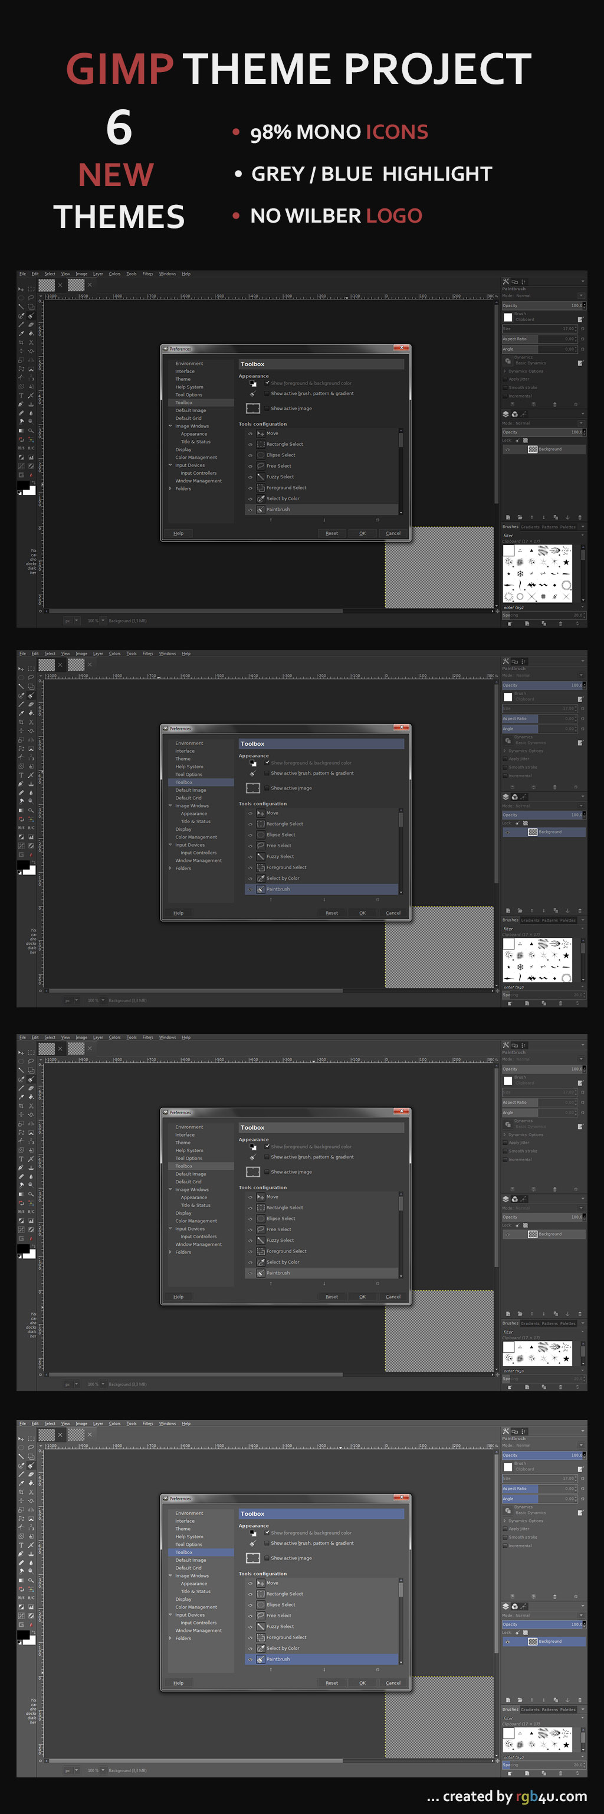Click Free Select icon in bottom screenshot's Preferences list
The width and height of the screenshot is (604, 1814).
(x=261, y=1616)
